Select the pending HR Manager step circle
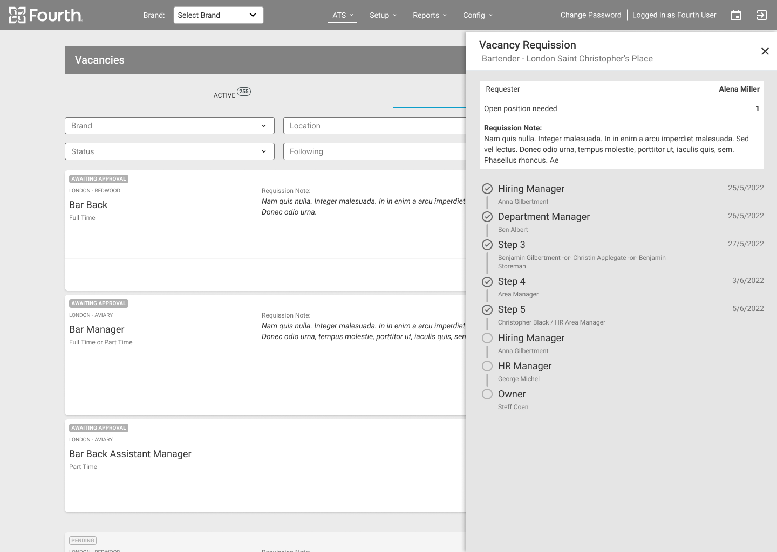The image size is (777, 552). click(x=487, y=366)
